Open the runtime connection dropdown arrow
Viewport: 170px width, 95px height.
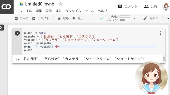(x=134, y=18)
